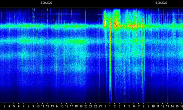
Task: Click the 8.09.2026 date label
Action: (x=46, y=3)
